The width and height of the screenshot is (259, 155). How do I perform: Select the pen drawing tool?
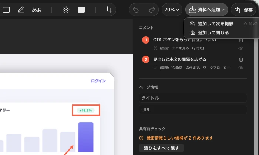click(21, 10)
